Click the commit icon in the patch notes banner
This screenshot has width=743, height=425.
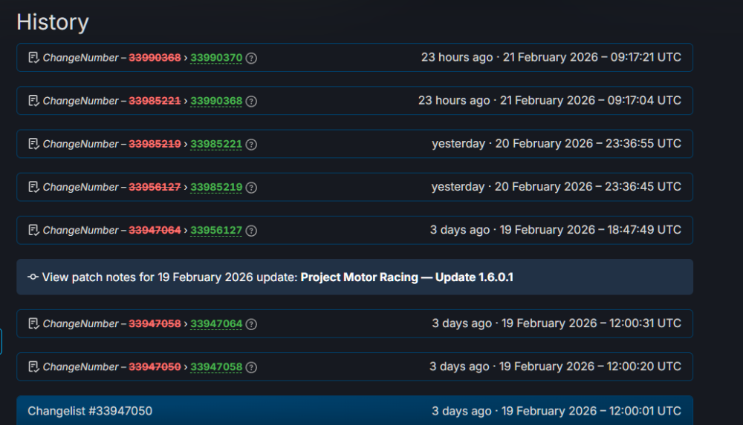click(x=33, y=277)
